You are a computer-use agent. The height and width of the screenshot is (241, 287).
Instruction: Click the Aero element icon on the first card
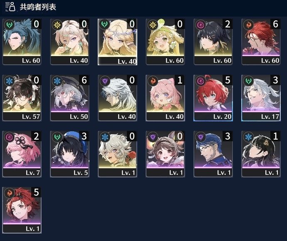9,25
